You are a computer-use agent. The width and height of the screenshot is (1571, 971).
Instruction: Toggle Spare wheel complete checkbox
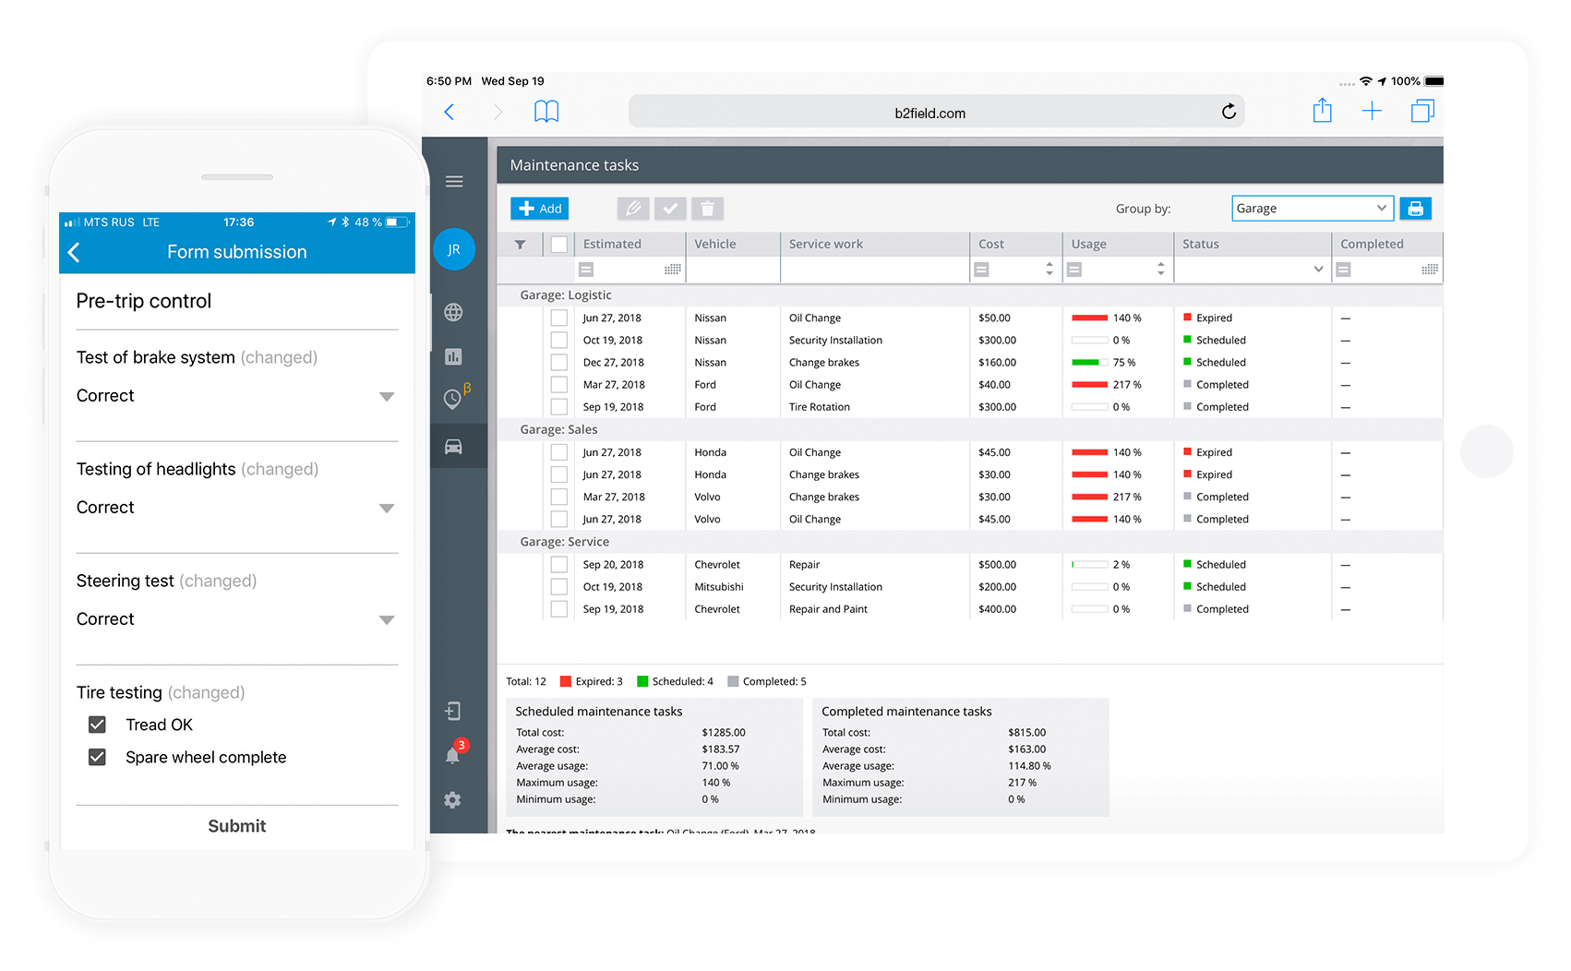(x=97, y=757)
